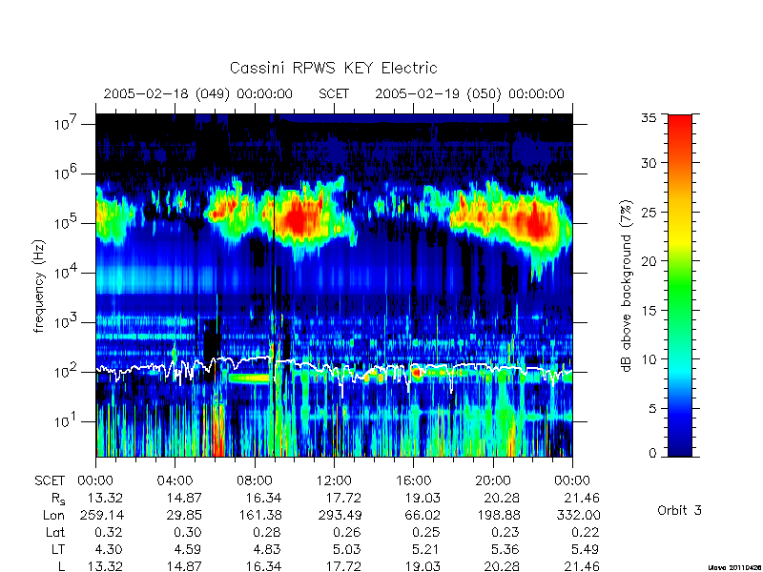Click the 'Cassini RPWS KEY Electric' plot title
763x572 pixels.
point(333,68)
